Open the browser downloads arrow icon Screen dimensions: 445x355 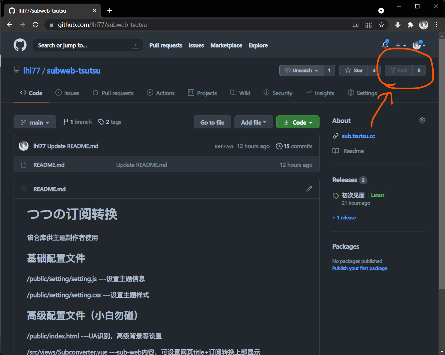(398, 25)
